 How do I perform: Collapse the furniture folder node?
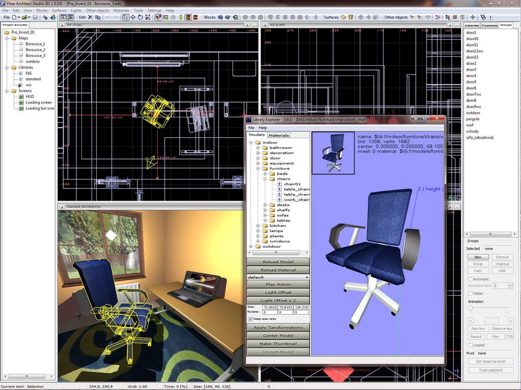tap(258, 169)
